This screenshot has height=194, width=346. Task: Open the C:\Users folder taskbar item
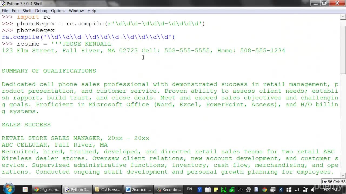point(108,190)
